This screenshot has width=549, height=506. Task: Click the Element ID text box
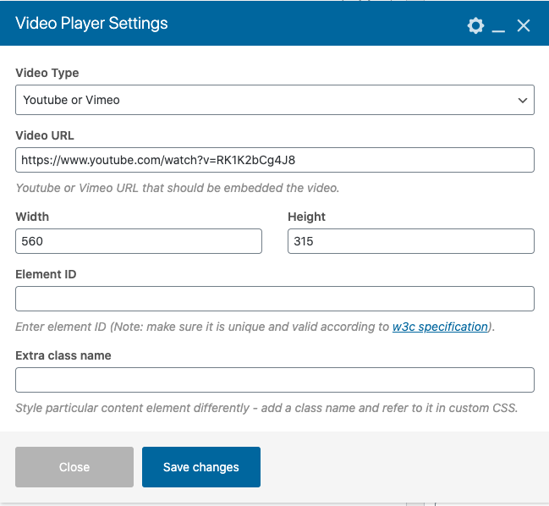click(275, 299)
